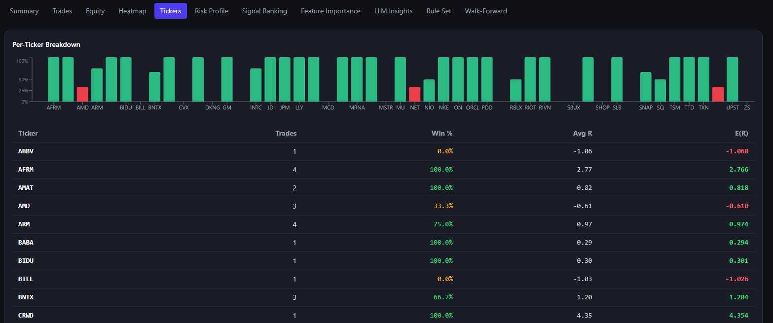Click the Trades column header
The image size is (773, 323).
pos(286,133)
